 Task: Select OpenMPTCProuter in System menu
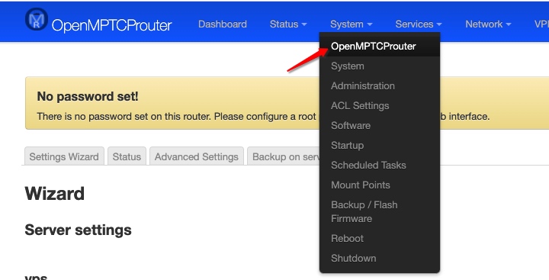[x=380, y=47]
